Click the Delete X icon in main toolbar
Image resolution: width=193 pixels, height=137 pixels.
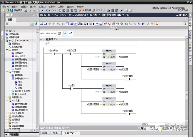(x=42, y=11)
